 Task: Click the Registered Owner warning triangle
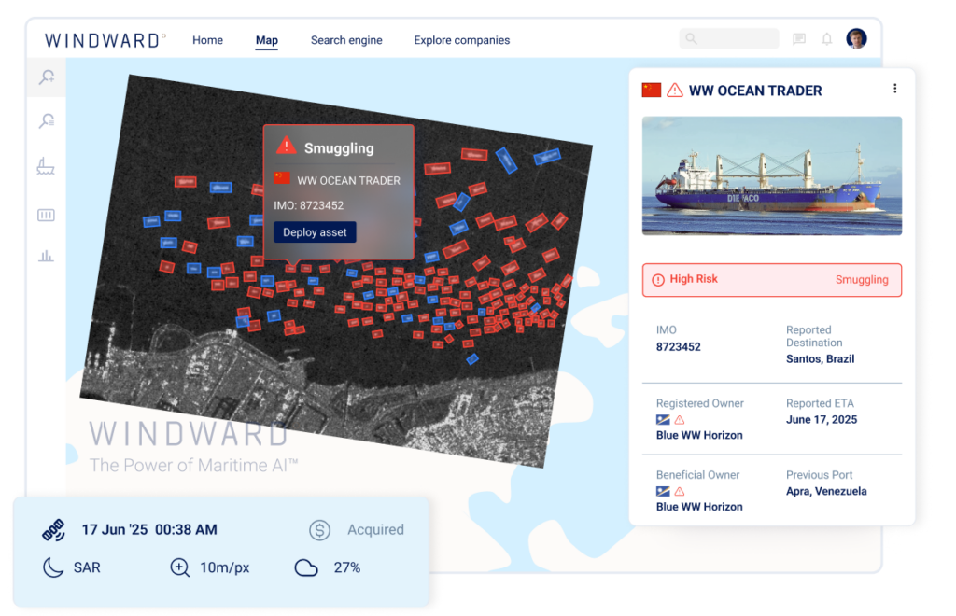(x=680, y=420)
